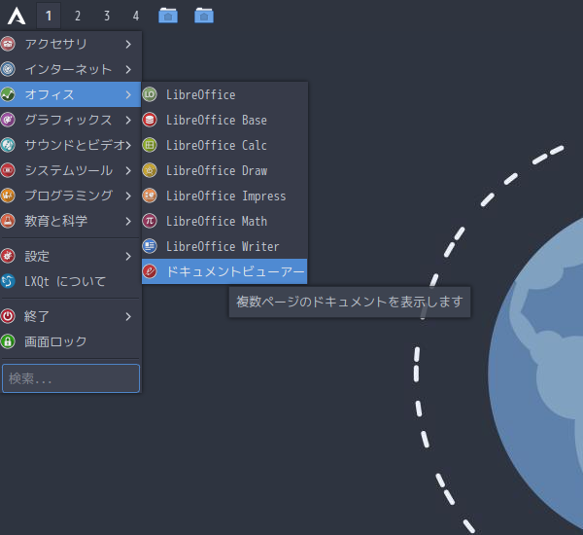
Task: Launch ドキュメントビューアー
Action: pos(224,271)
